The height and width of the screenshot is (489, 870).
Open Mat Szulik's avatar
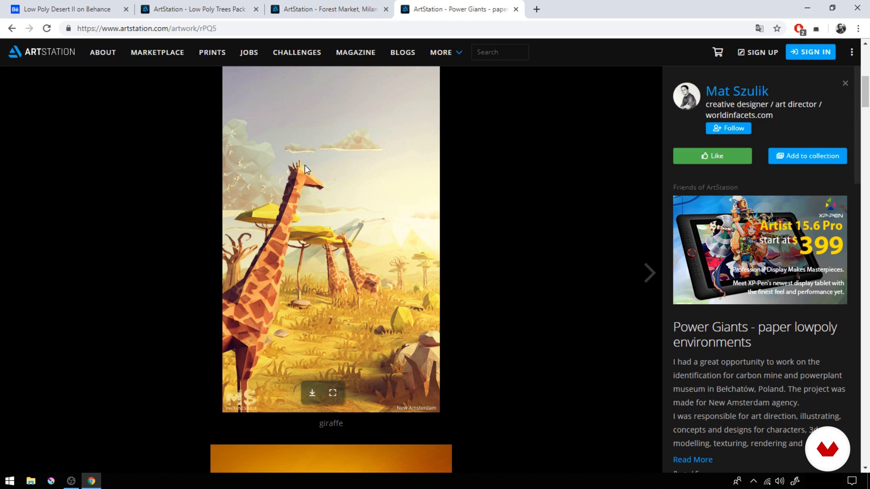(686, 96)
